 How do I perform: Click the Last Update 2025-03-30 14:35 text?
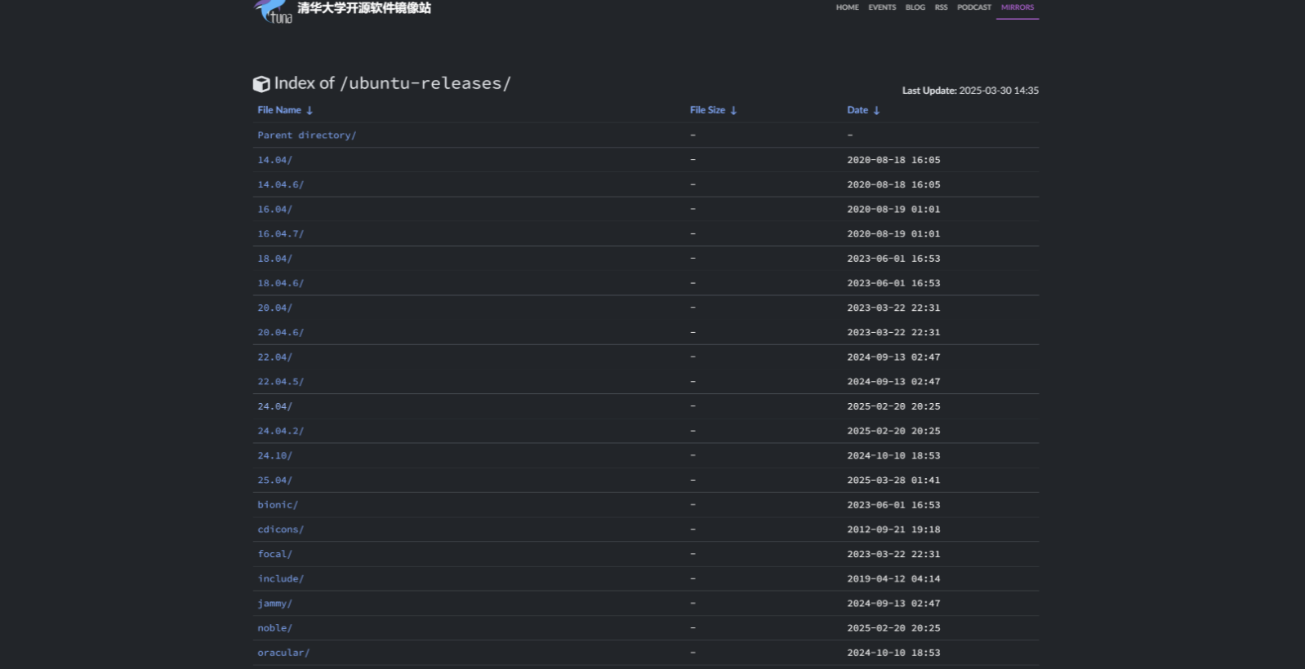click(970, 91)
